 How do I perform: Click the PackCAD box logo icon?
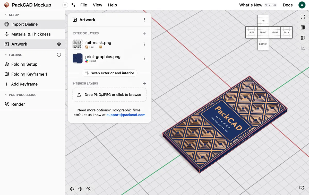tap(7, 5)
